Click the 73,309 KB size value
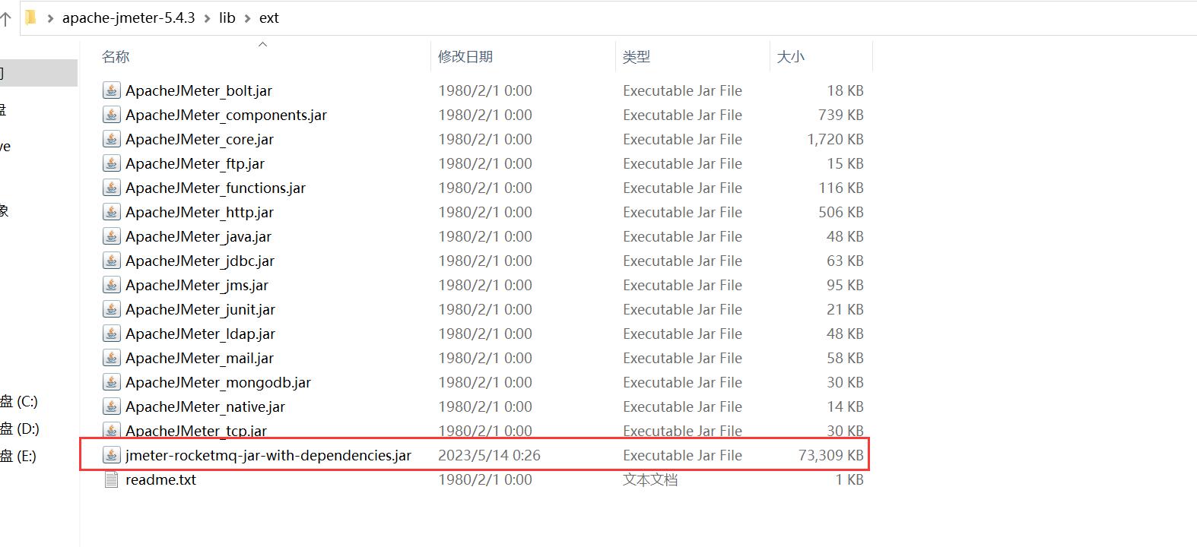1197x547 pixels. [x=831, y=455]
